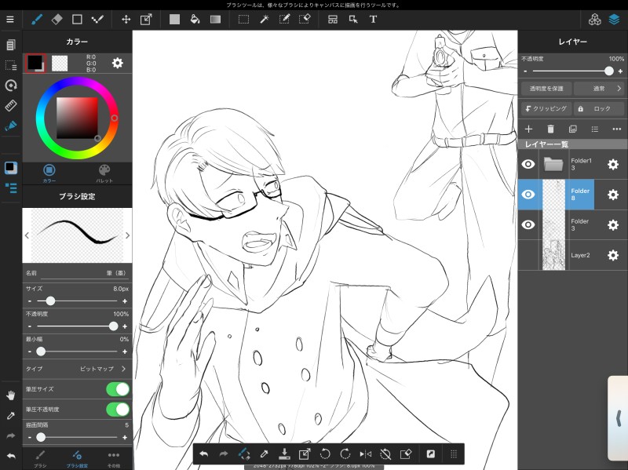Switch to カラー tab

click(49, 173)
